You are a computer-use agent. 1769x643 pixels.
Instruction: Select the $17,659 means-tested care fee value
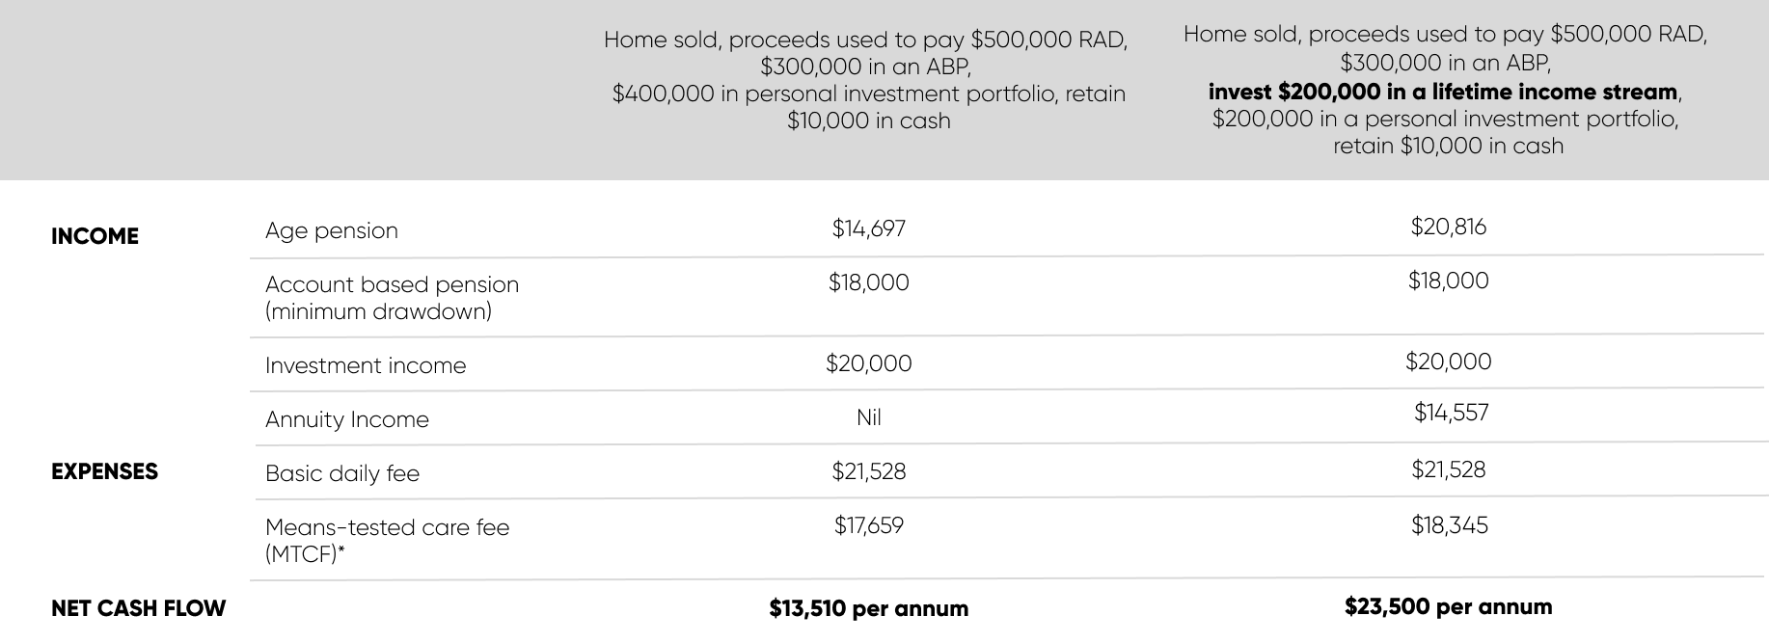coord(868,525)
